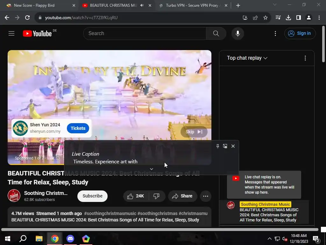Open Chrome three-dot menu
Screen dimensions: 326x245
pos(319,18)
